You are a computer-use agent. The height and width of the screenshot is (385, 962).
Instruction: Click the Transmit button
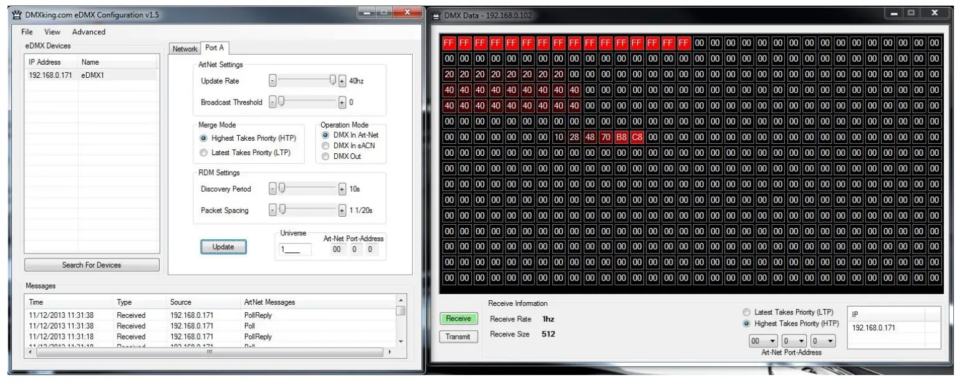459,337
